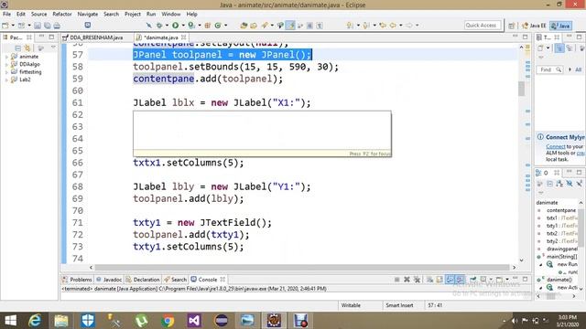Open the Run button dropdown arrow
This screenshot has width=586, height=329.
183,26
